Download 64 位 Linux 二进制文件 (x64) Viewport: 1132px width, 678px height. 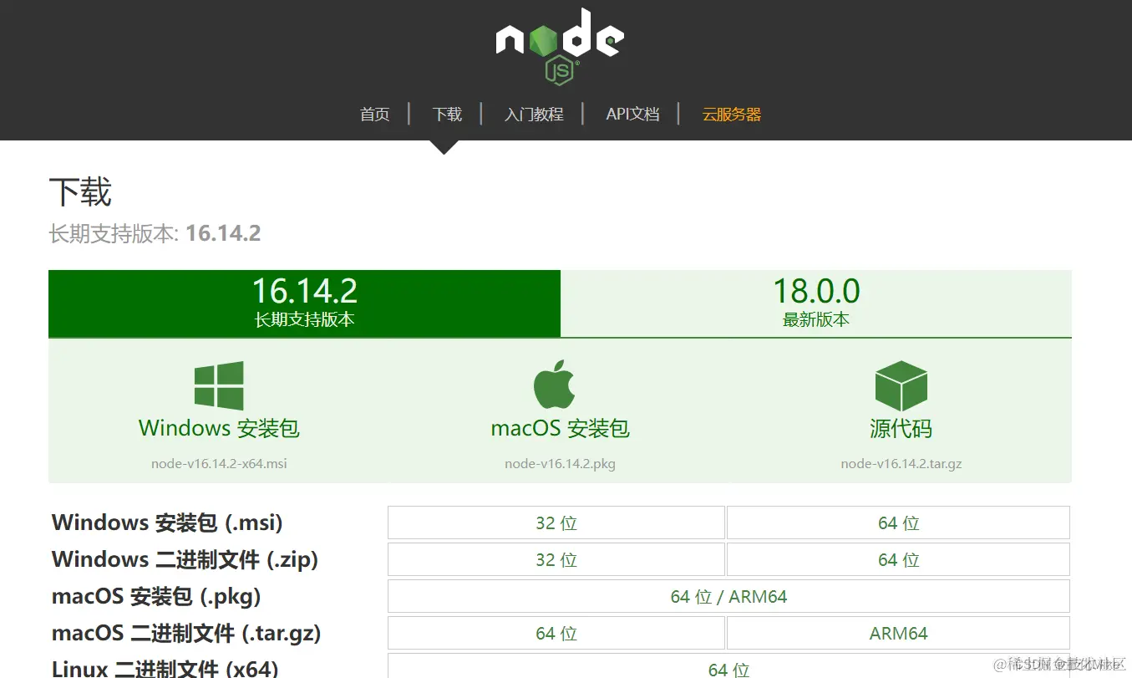coord(728,666)
